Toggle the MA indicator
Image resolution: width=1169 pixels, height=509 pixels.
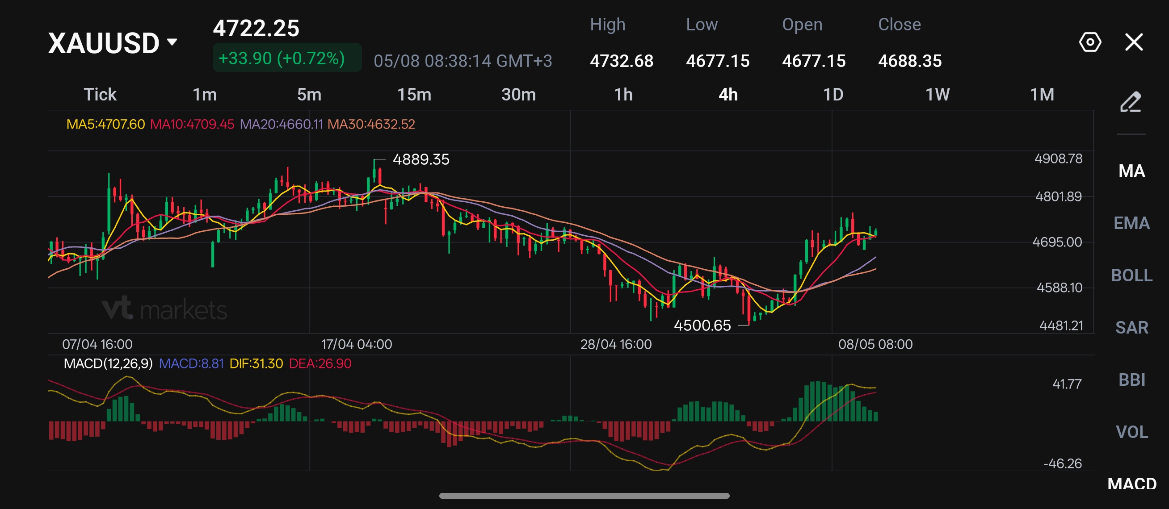tap(1131, 171)
